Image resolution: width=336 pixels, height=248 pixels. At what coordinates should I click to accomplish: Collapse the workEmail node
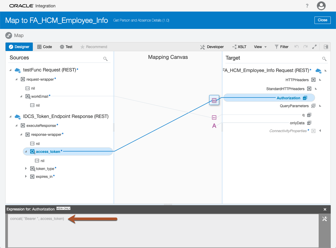pos(21,96)
